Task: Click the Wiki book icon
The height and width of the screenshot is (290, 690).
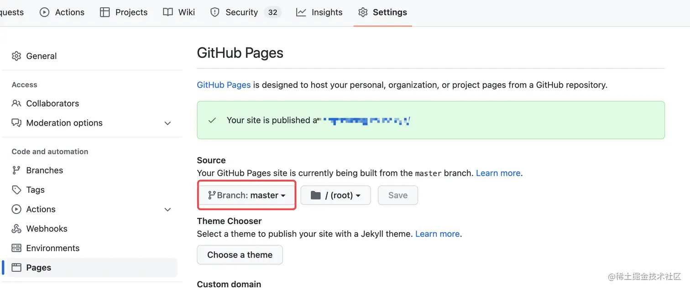Action: (x=168, y=12)
